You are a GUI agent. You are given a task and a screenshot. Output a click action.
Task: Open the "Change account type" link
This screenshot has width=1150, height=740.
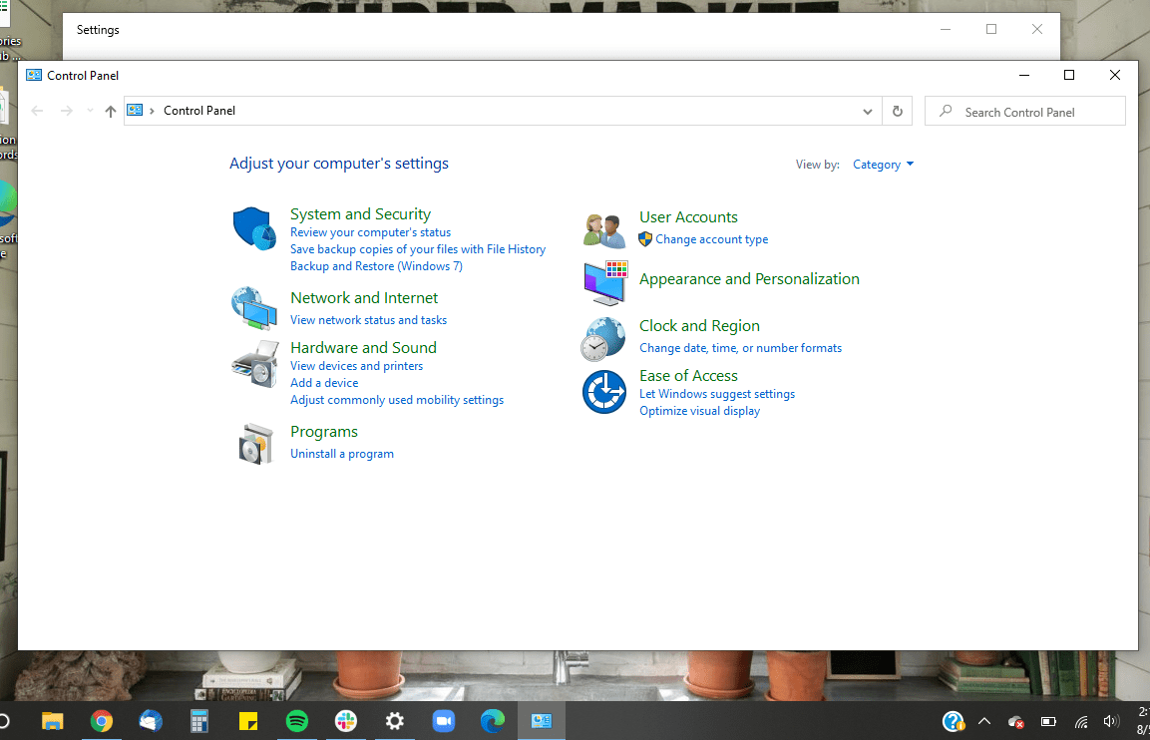[711, 239]
